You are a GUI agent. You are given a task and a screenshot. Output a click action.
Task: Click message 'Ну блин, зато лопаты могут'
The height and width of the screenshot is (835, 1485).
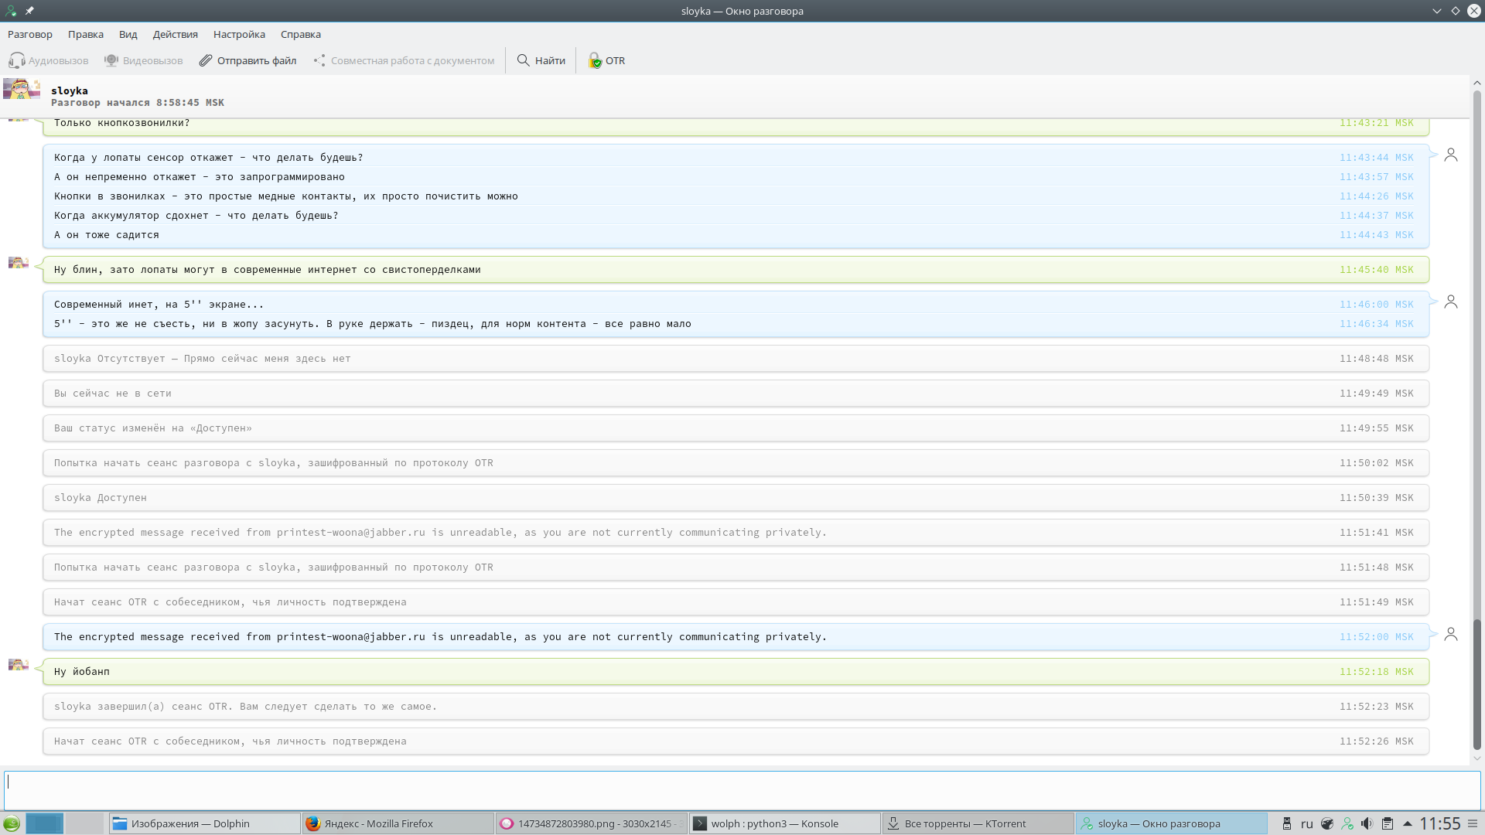[x=267, y=270]
